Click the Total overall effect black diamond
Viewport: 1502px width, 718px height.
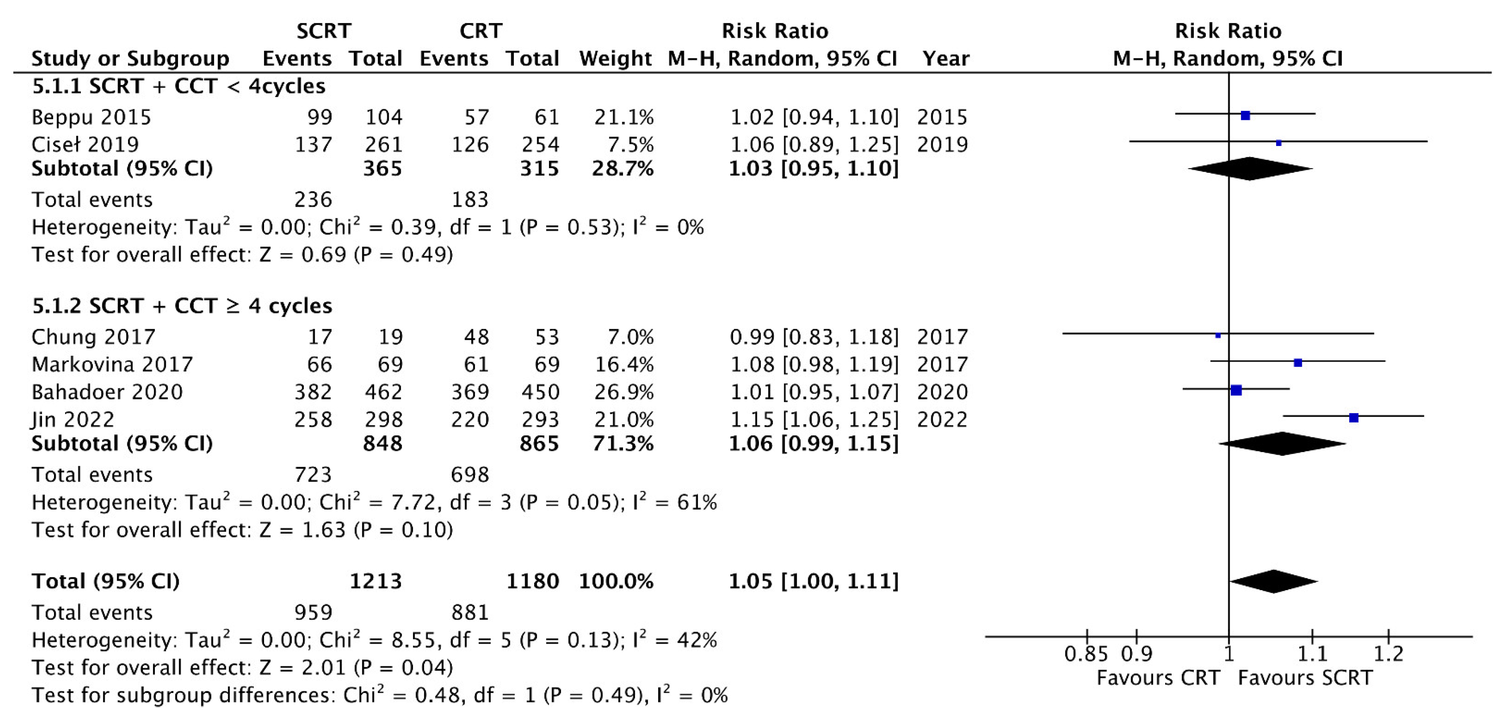coord(1274,581)
